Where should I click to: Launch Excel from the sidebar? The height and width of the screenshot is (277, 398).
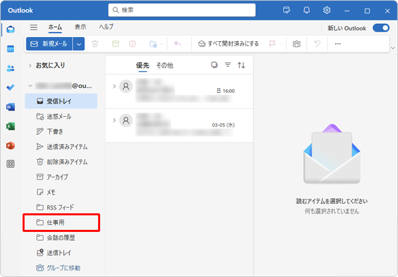point(11,126)
